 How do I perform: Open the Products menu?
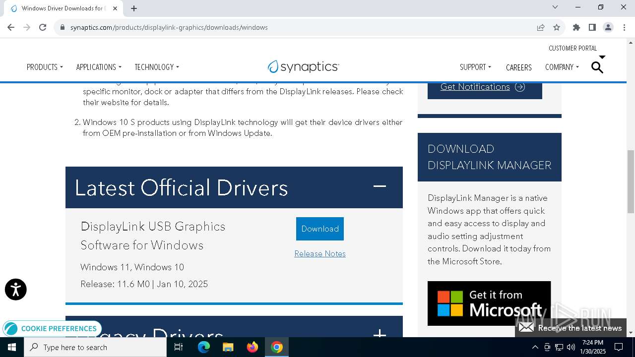coord(45,67)
